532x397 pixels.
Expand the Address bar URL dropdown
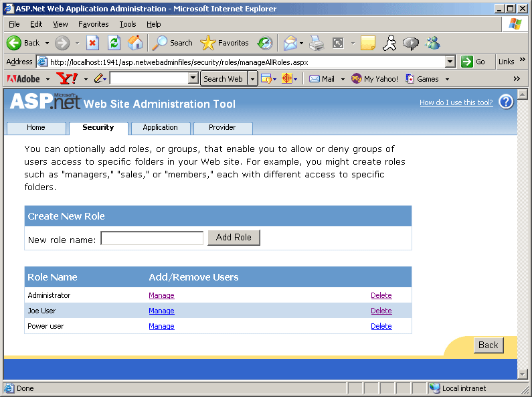(450, 62)
